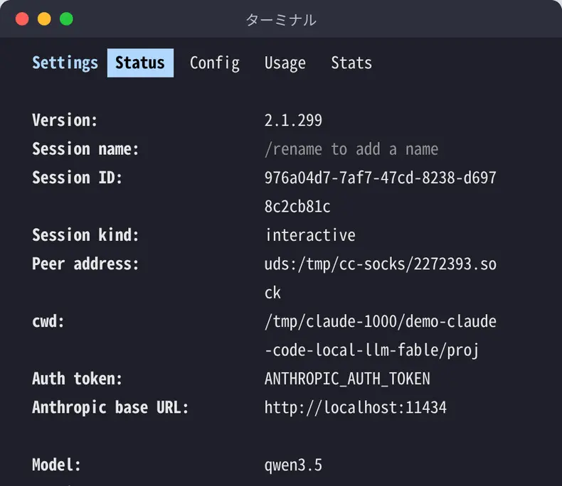The image size is (562, 486).
Task: Click the 'cwd:' label
Action: coord(48,321)
